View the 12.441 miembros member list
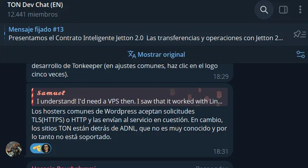This screenshot has width=308, height=168. [x=32, y=14]
